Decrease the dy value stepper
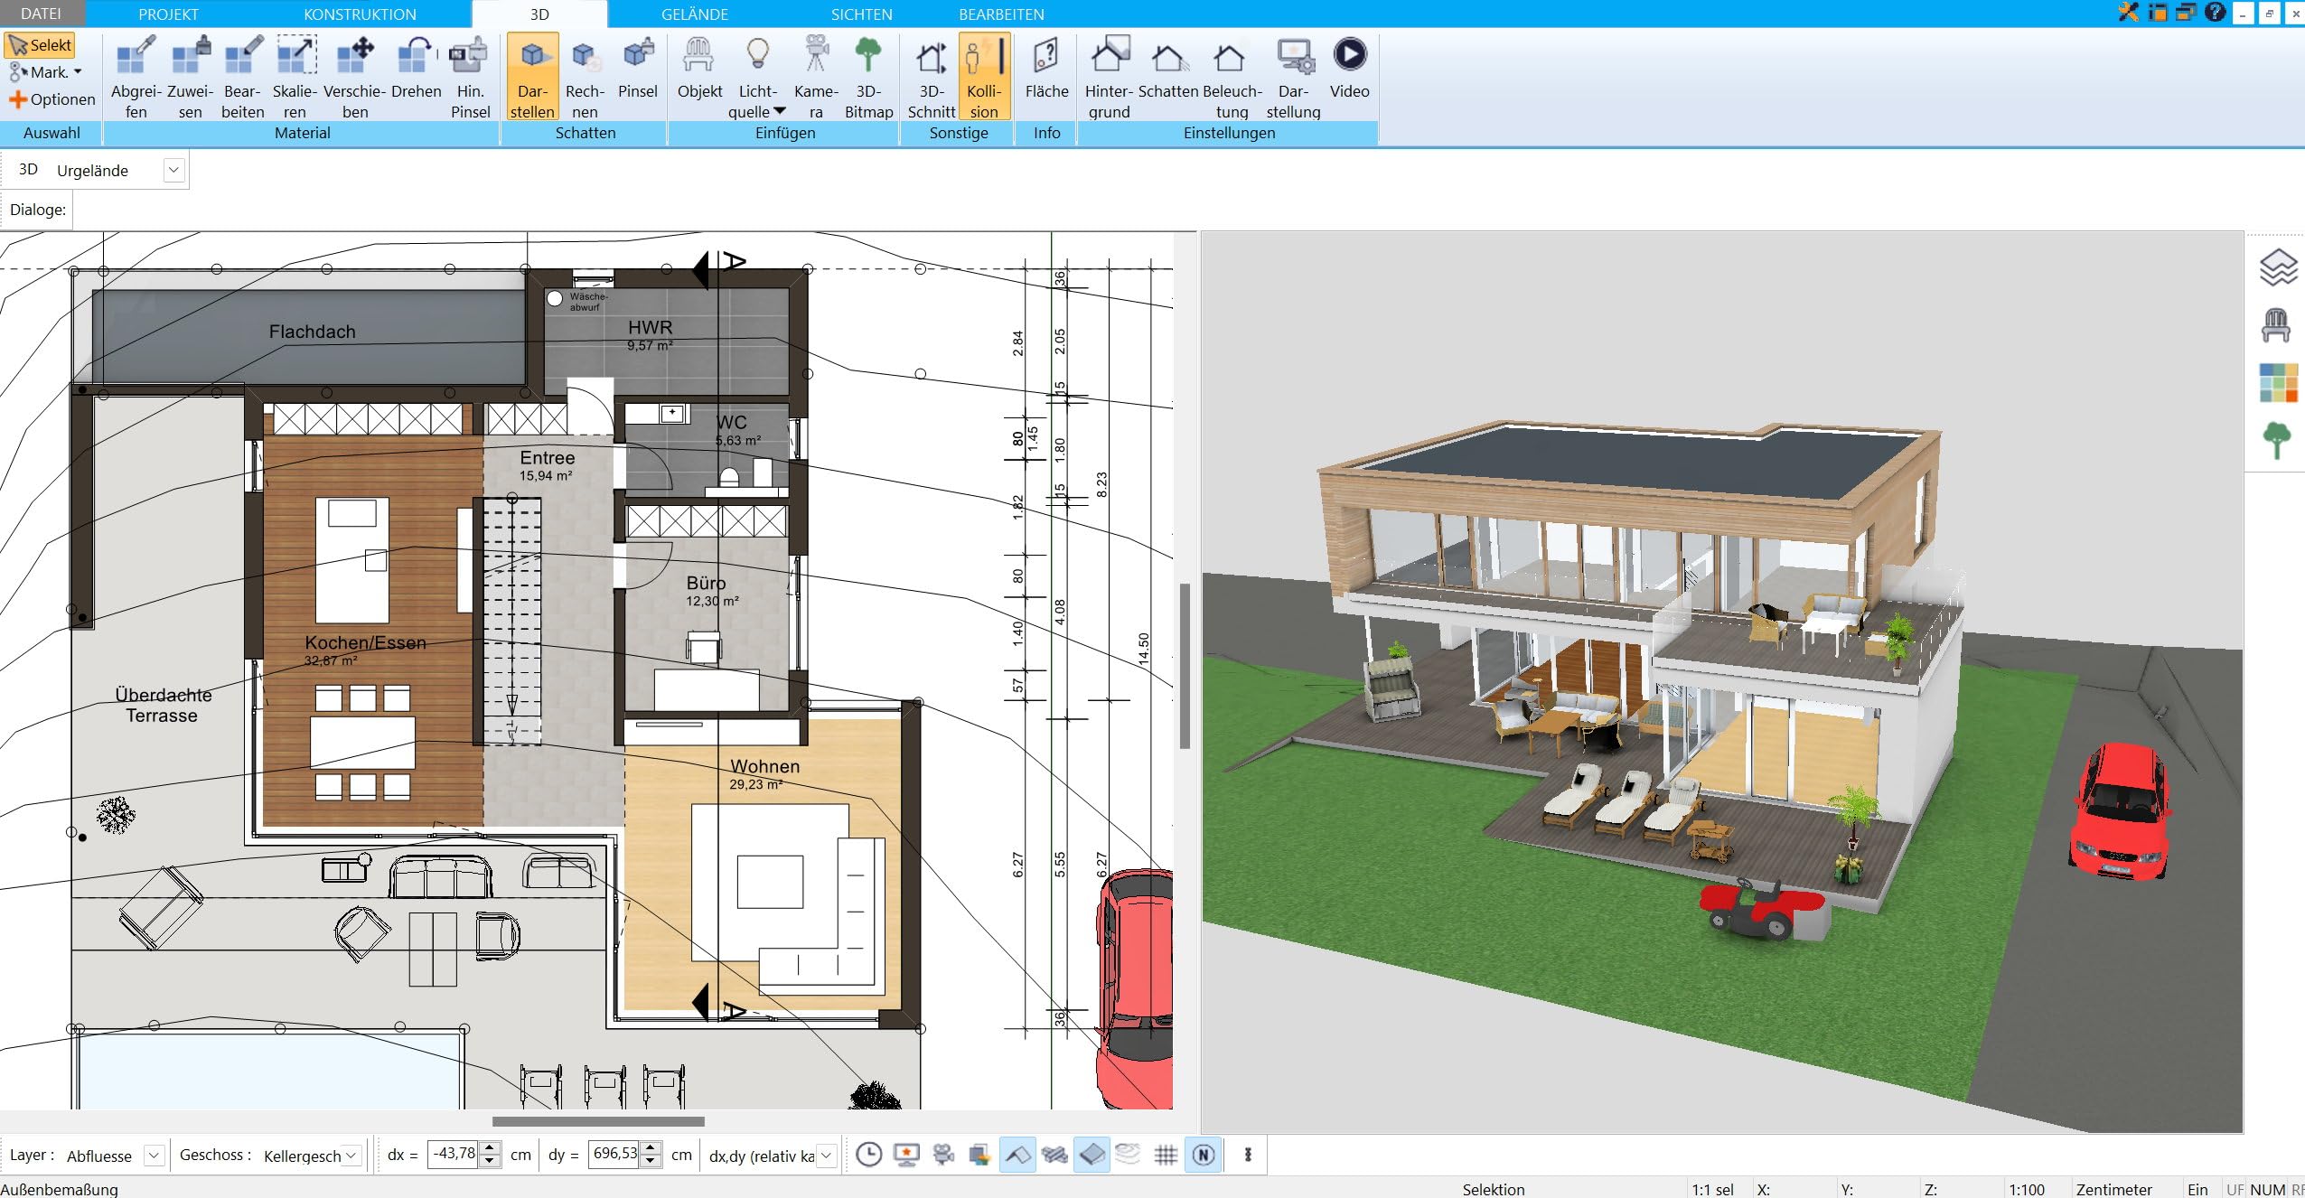Viewport: 2305px width, 1198px height. tap(651, 1161)
